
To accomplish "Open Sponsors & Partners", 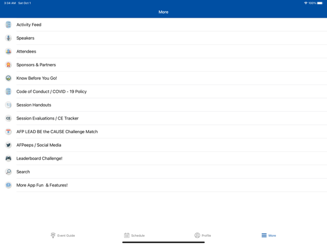I will coord(163,65).
